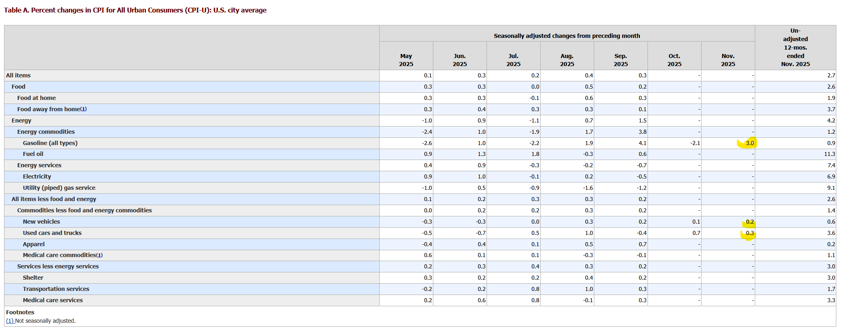Click the Aug. 2025 column header
Screen dimensions: 844x328
[567, 60]
